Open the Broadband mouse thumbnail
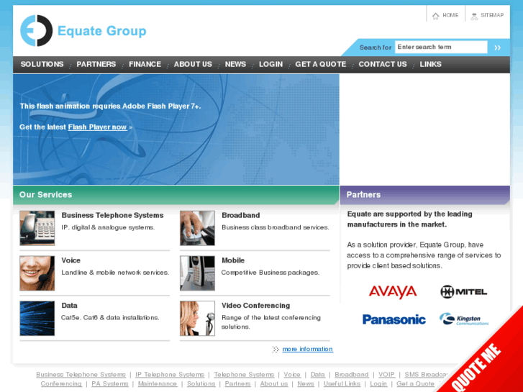 (x=197, y=228)
